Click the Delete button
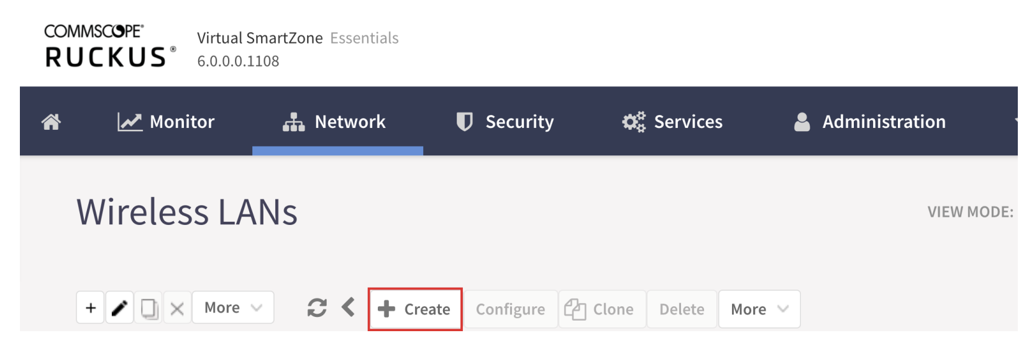Screen dimensions: 1029x338 coord(682,309)
